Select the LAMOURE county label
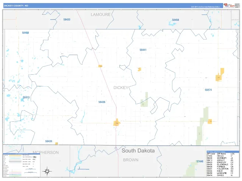This screenshot has width=242, height=181. pyautogui.click(x=101, y=15)
